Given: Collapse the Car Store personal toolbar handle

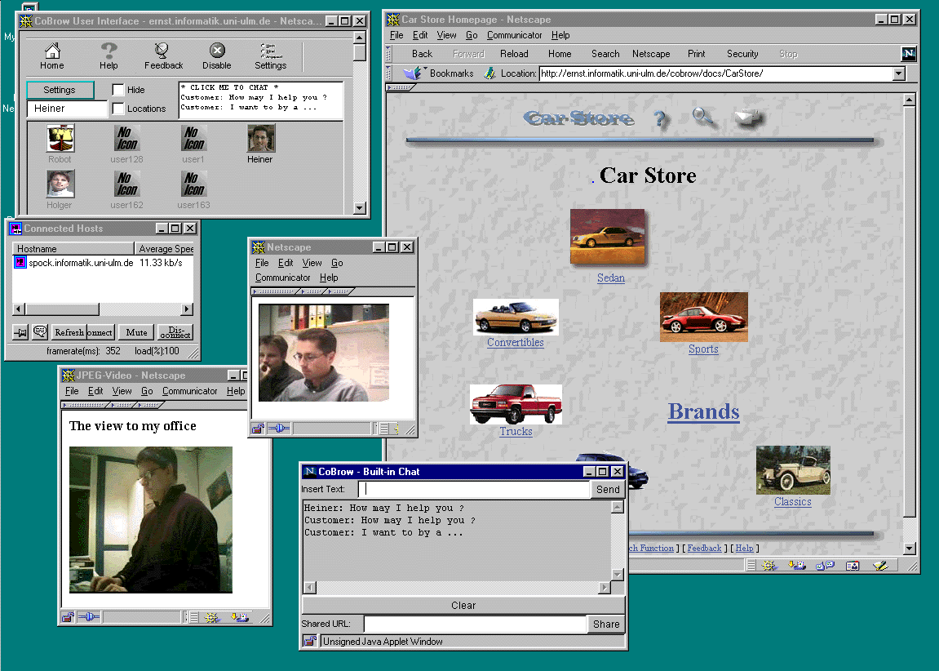Looking at the screenshot, I should pos(401,87).
